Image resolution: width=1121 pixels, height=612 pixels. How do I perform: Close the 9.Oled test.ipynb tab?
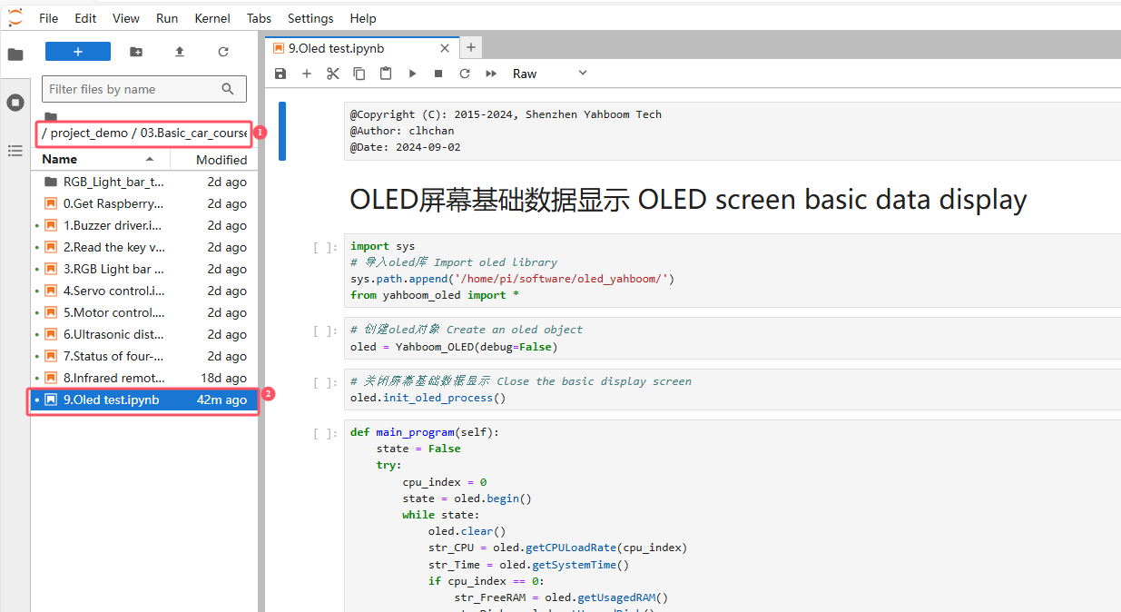(x=444, y=48)
